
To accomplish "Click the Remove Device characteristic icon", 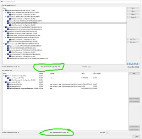I will (8, 21).
